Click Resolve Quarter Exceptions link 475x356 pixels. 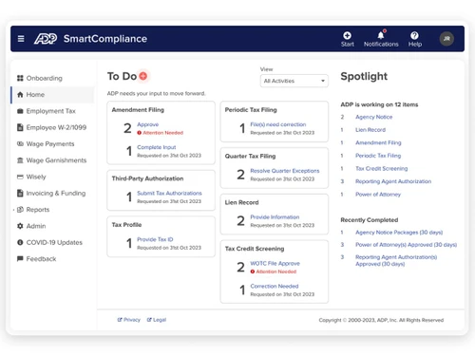pos(285,171)
